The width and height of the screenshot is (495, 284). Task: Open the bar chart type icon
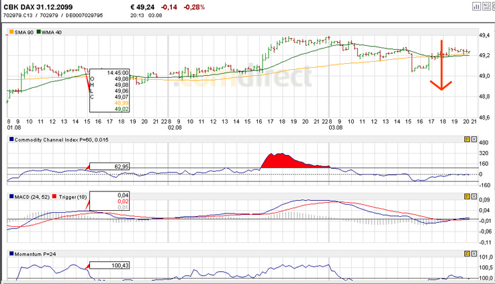tap(476, 6)
